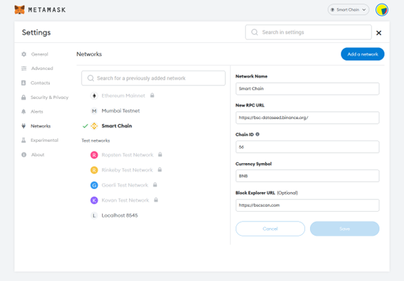The image size is (404, 281).
Task: Click the Save button
Action: (x=344, y=229)
